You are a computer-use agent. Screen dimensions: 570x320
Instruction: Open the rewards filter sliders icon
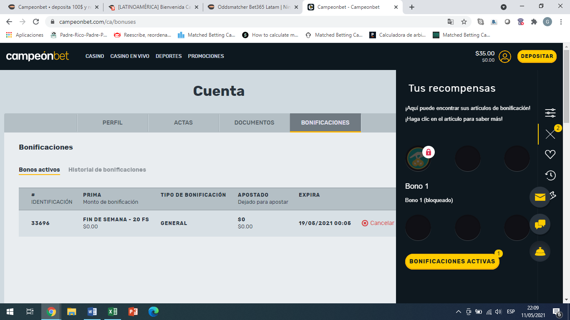(x=550, y=113)
